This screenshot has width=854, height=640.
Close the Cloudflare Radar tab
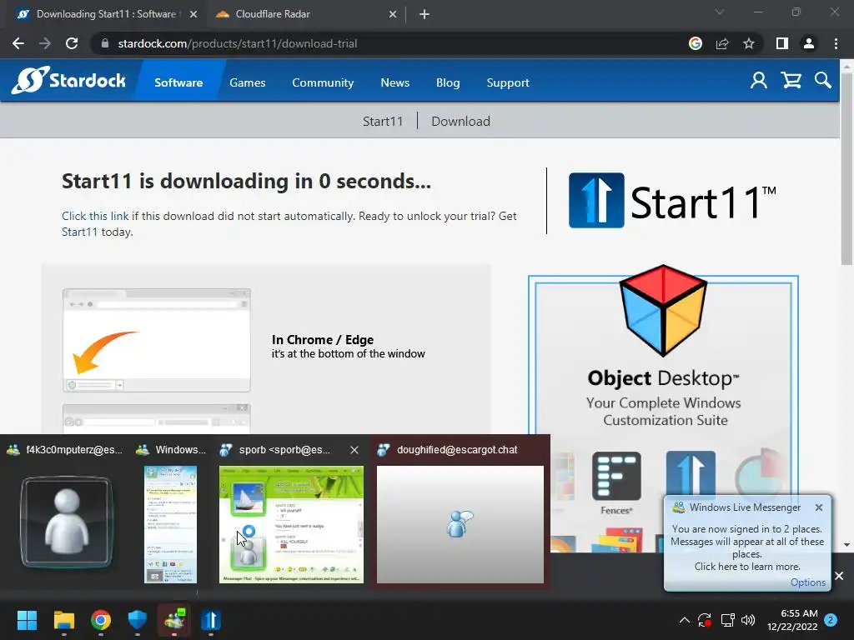(x=393, y=14)
